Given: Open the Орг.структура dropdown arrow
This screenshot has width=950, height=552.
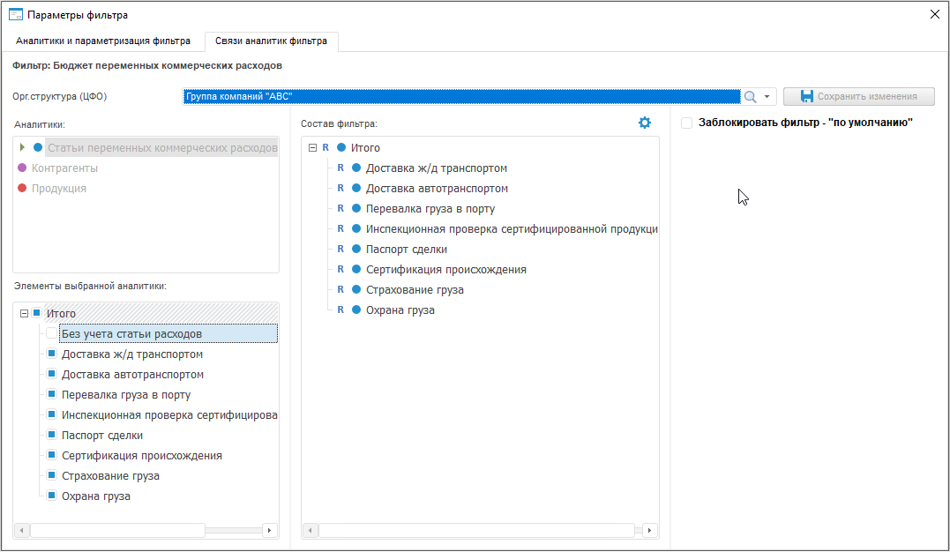Looking at the screenshot, I should pyautogui.click(x=767, y=97).
